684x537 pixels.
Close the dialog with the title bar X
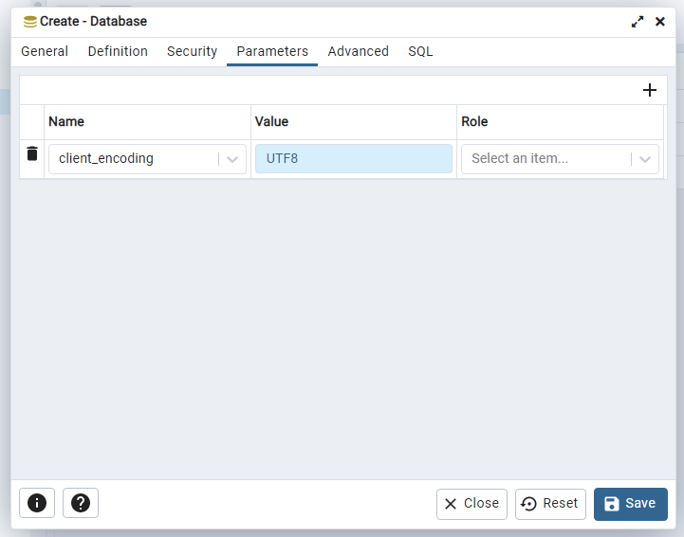660,22
